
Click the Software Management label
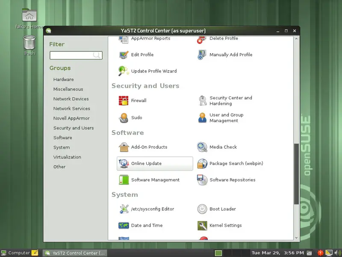[155, 180]
